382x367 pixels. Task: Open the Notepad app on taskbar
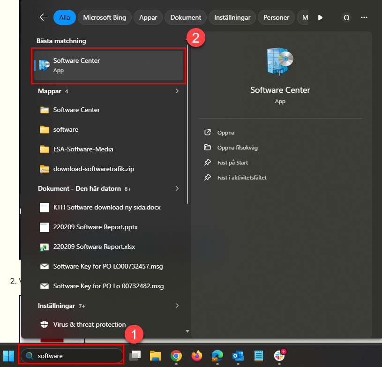click(x=258, y=356)
